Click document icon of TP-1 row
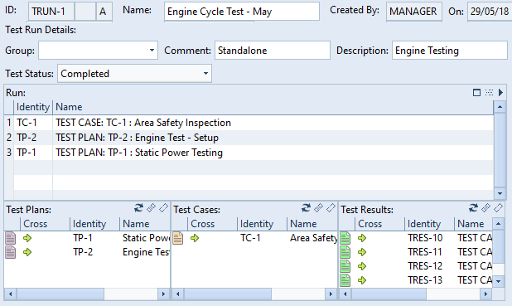 11,238
